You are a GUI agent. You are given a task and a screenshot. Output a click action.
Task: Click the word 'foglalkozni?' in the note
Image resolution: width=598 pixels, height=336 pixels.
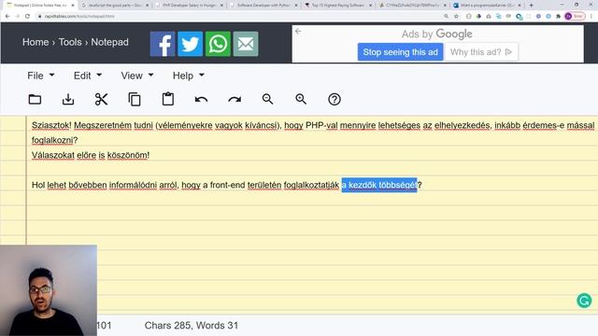click(x=54, y=140)
